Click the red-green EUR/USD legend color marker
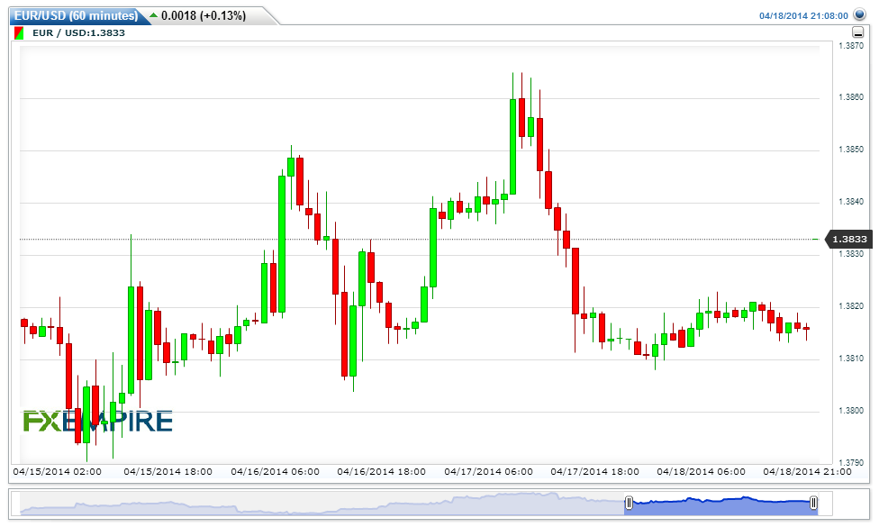 pos(19,33)
